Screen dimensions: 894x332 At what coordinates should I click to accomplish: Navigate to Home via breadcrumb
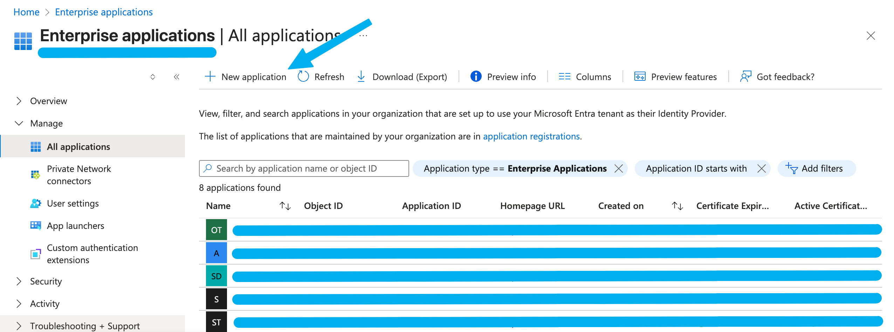[26, 12]
